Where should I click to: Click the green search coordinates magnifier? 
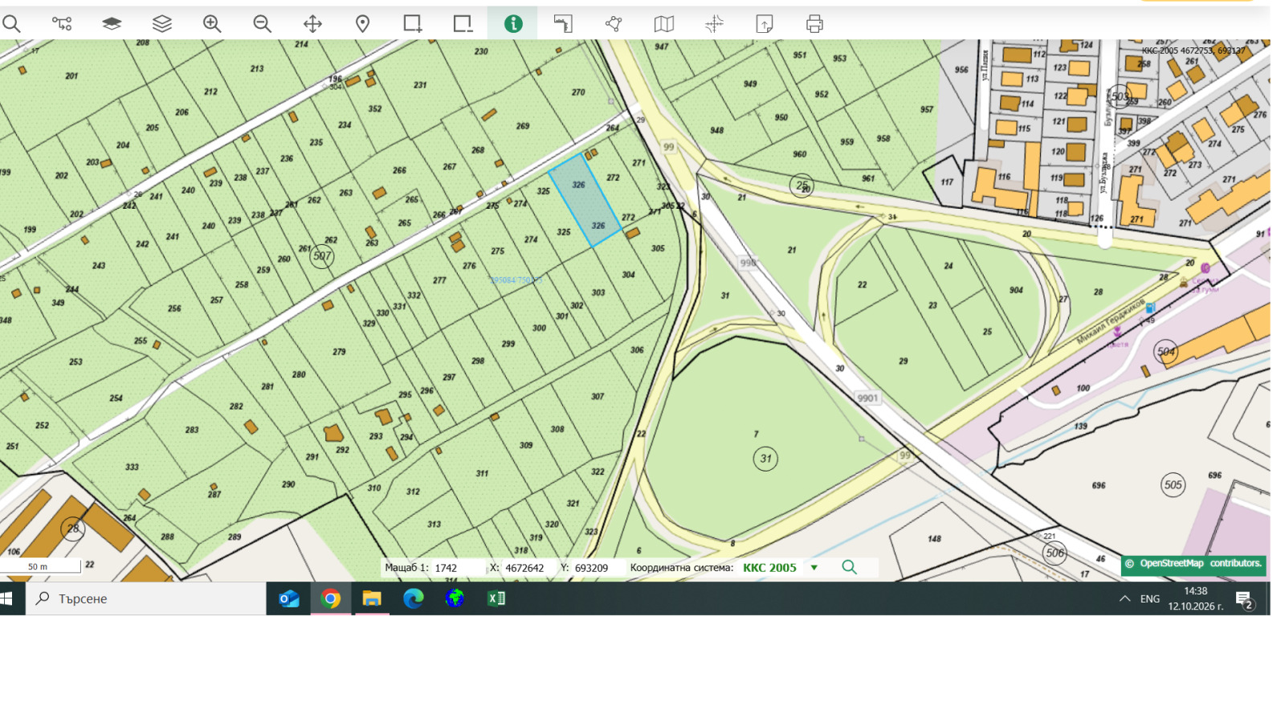coord(849,567)
